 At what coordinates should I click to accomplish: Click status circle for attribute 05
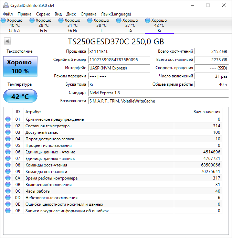pyautogui.click(x=8, y=145)
